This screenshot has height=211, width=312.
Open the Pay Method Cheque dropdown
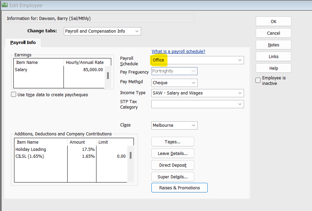[174, 83]
